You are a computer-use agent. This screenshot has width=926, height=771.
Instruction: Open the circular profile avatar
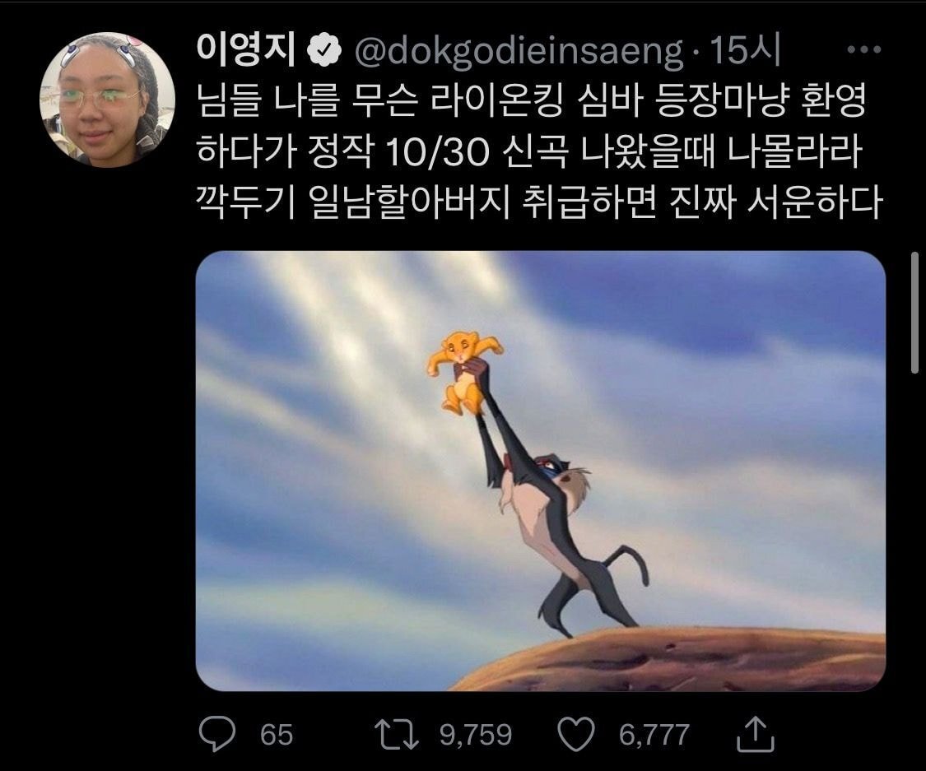click(107, 100)
